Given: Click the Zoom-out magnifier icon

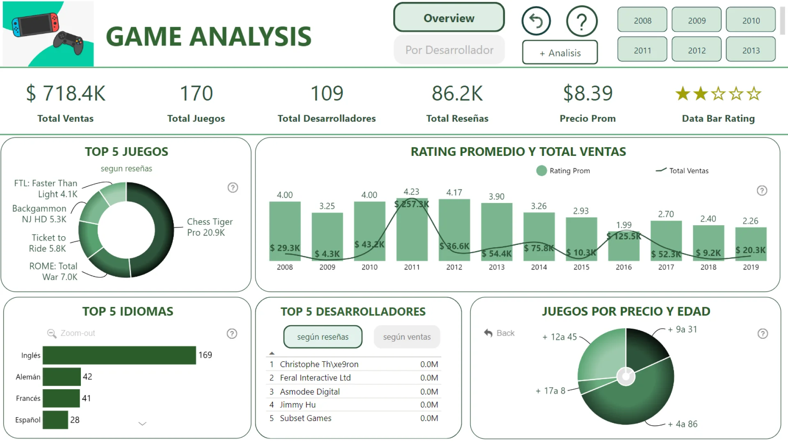Looking at the screenshot, I should point(52,333).
